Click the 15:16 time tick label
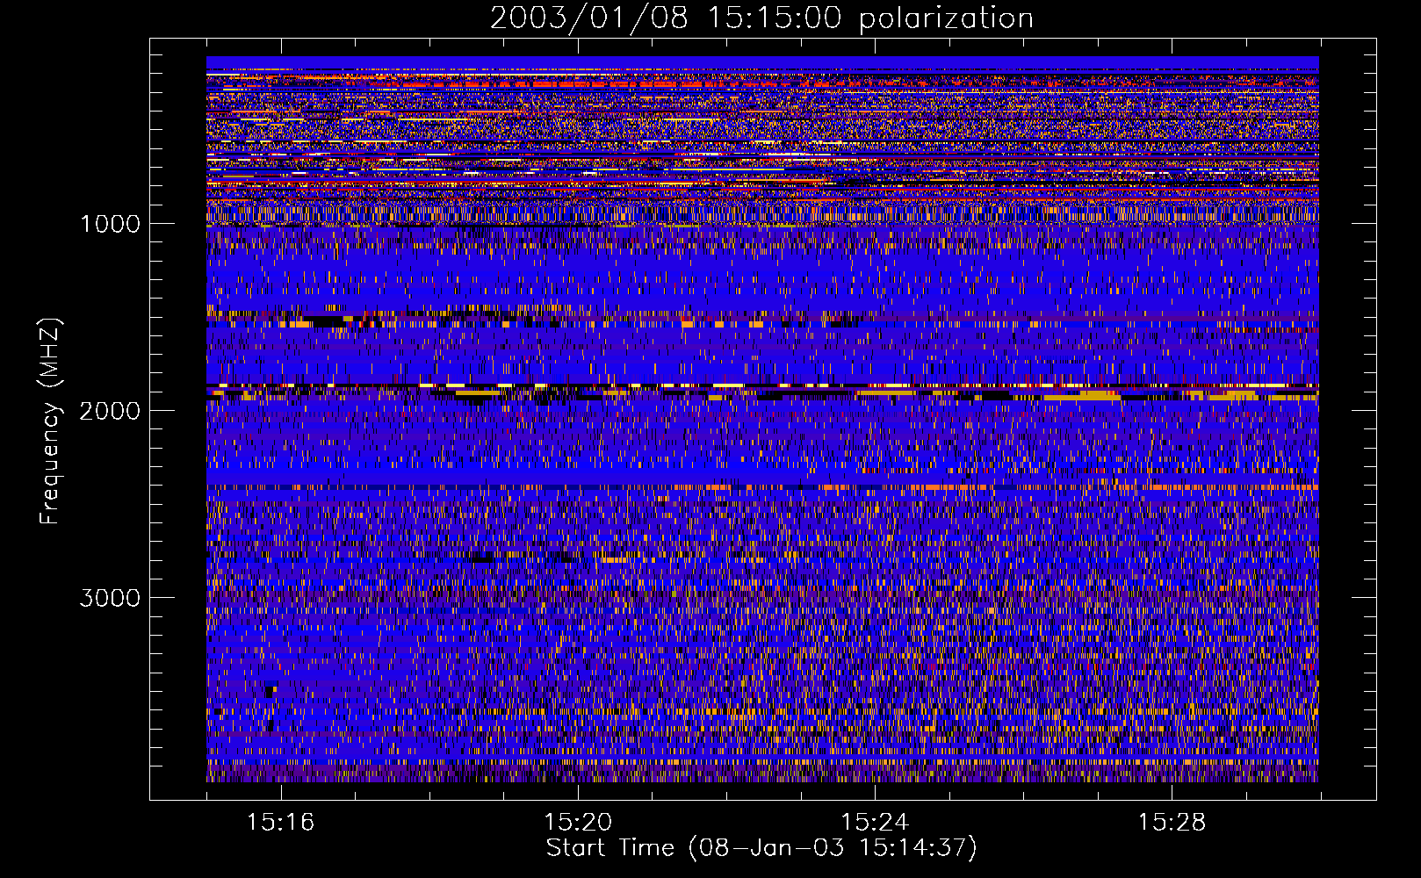Screen dimensions: 1421x878 coord(280,822)
